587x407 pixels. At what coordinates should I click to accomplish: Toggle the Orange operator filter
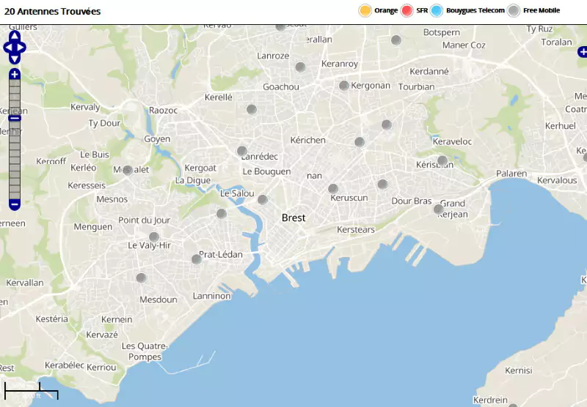365,10
